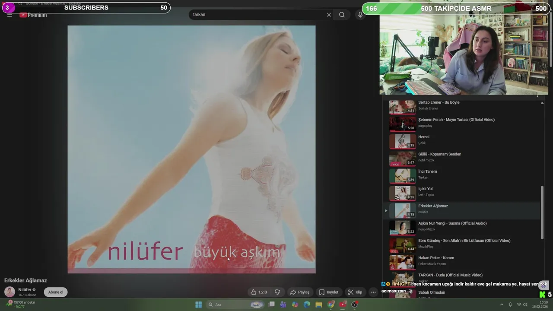Viewport: 553px width, 311px height.
Task: Clear the search text with the X icon
Action: tap(329, 15)
